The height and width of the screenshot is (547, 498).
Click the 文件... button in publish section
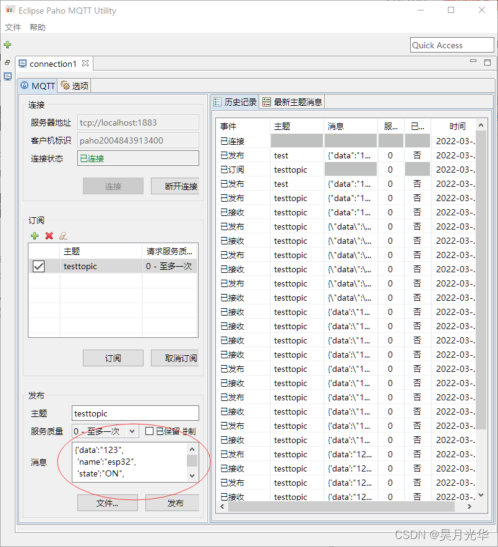(108, 503)
